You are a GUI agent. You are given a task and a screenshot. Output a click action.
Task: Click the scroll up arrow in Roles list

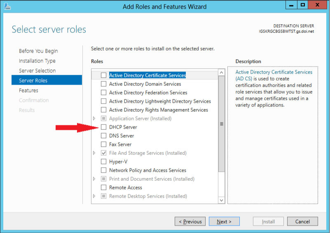point(221,73)
